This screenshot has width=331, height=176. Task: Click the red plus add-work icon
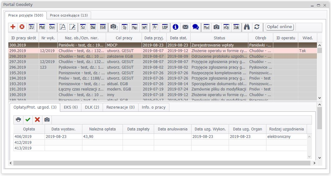tap(13, 27)
